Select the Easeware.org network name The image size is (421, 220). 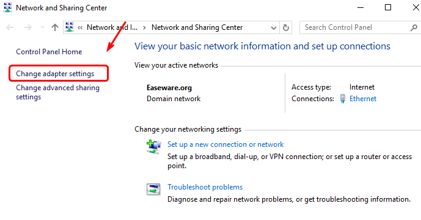169,88
